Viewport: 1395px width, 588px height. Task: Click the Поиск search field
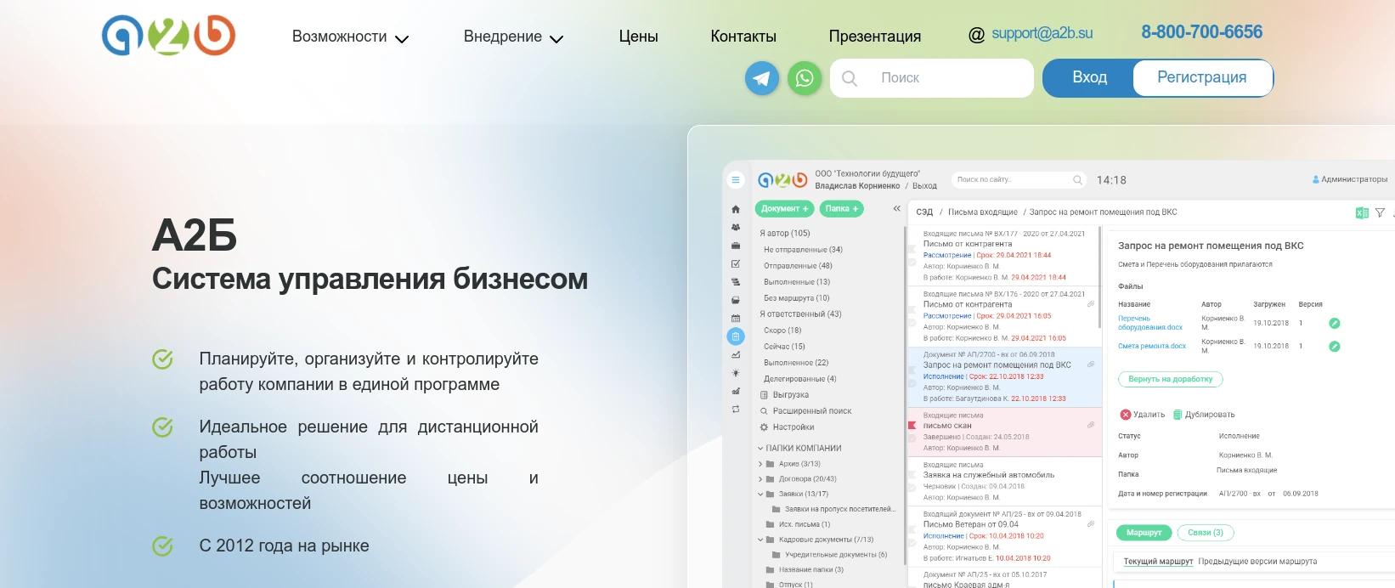coord(932,78)
